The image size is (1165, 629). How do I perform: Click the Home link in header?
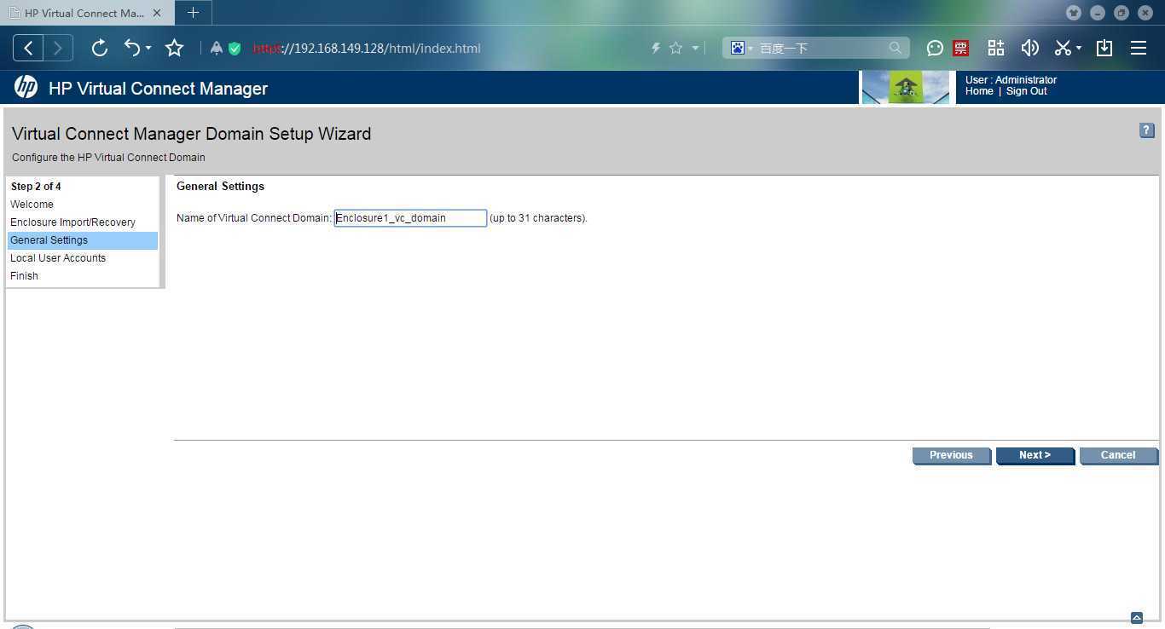click(x=979, y=91)
